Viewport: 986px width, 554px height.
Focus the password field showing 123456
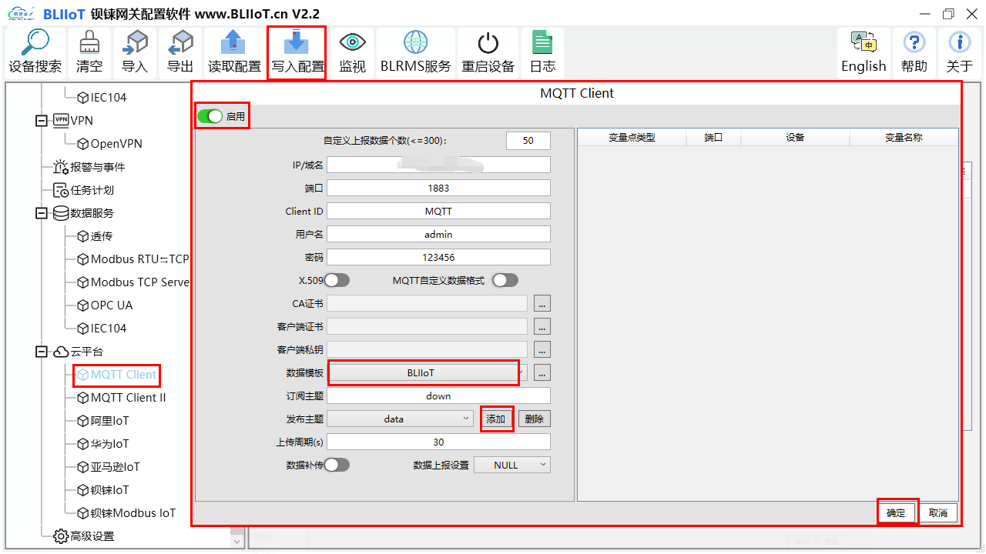439,257
